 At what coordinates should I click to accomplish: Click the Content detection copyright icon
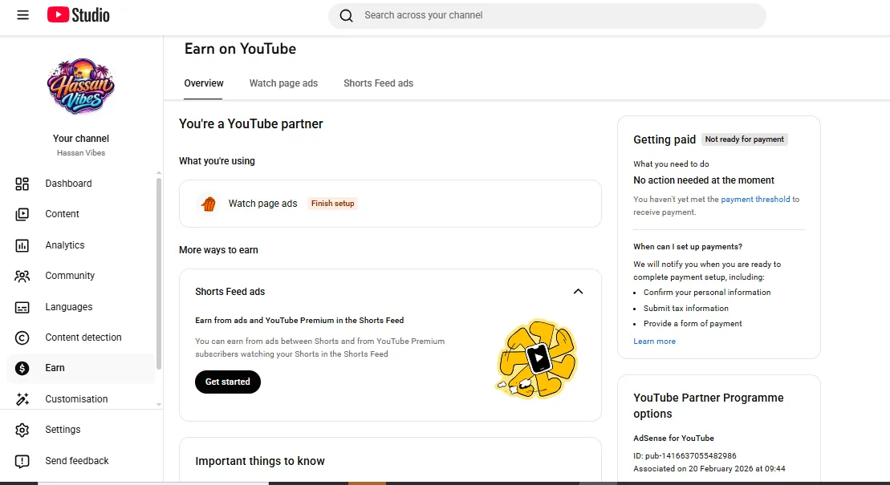click(22, 338)
